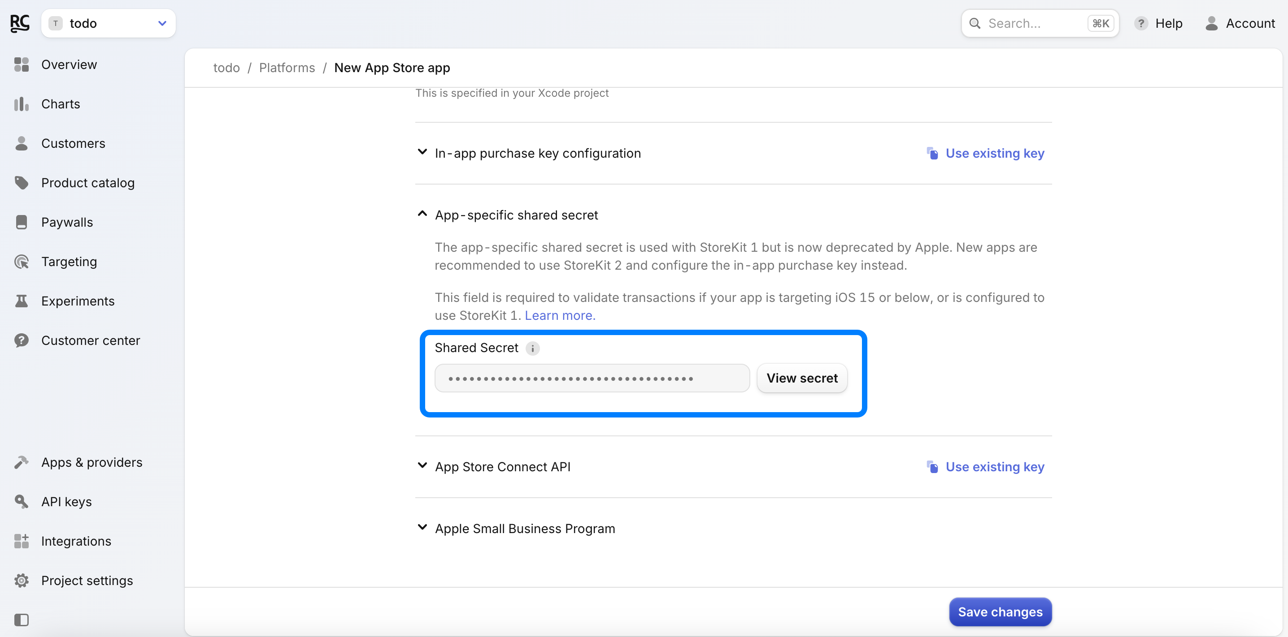This screenshot has width=1288, height=637.
Task: Click the Integrations grid-plus icon
Action: tap(21, 541)
